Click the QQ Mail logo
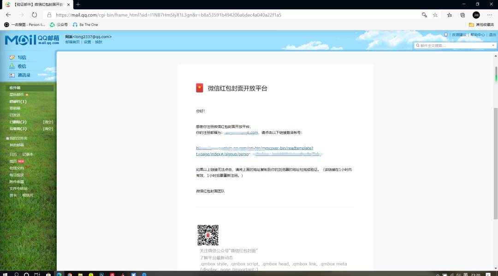Image resolution: width=498 pixels, height=276 pixels. [x=32, y=40]
